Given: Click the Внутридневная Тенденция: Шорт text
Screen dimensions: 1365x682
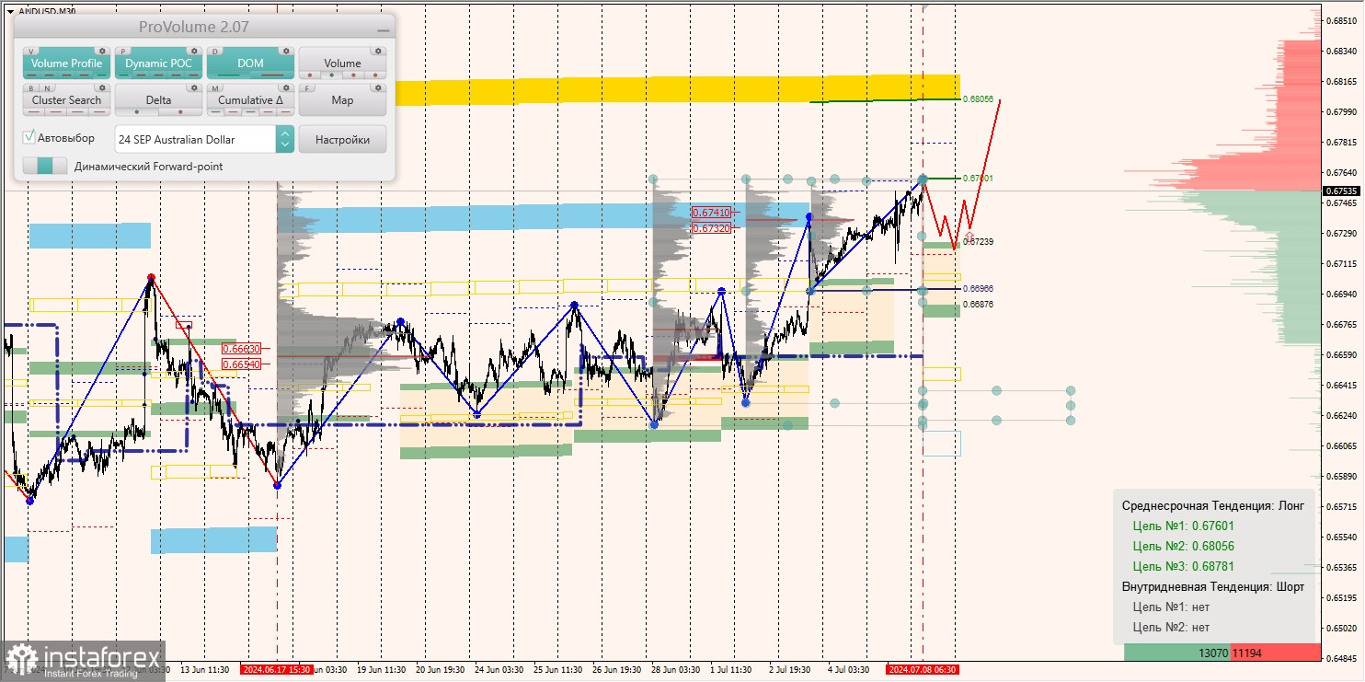Looking at the screenshot, I should pos(1213,587).
